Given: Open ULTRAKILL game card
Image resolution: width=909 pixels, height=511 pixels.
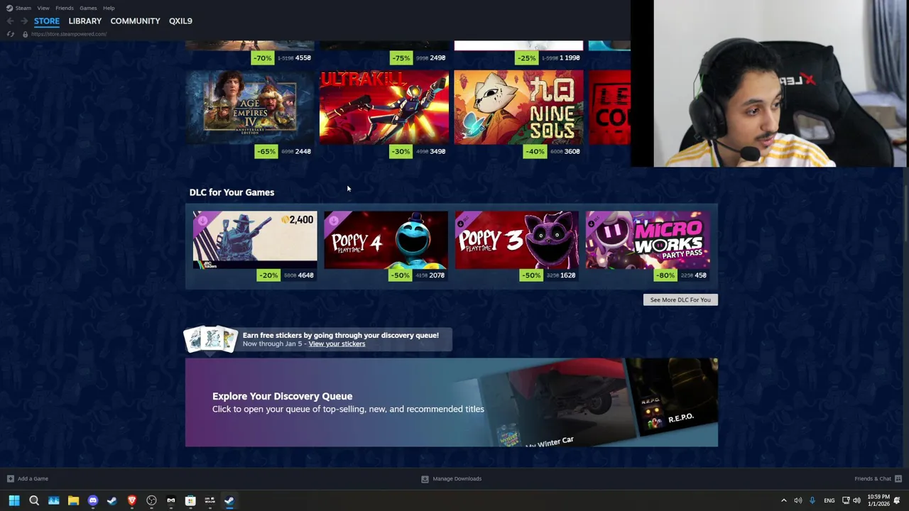Looking at the screenshot, I should [x=384, y=107].
